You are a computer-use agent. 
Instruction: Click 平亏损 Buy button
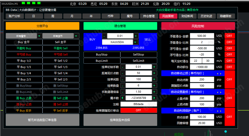pos(24,55)
